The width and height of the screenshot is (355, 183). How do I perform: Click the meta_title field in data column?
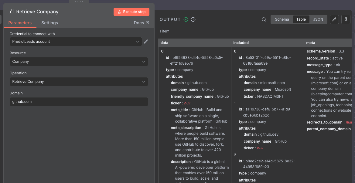coord(199,115)
